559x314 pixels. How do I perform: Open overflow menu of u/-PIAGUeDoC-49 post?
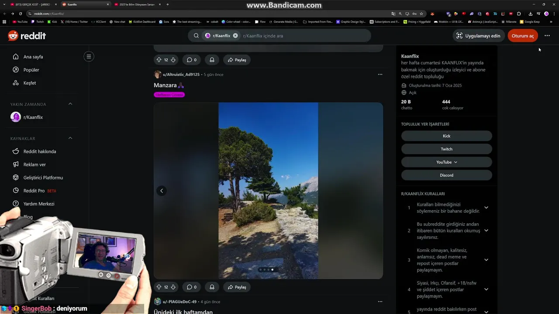coord(380,301)
